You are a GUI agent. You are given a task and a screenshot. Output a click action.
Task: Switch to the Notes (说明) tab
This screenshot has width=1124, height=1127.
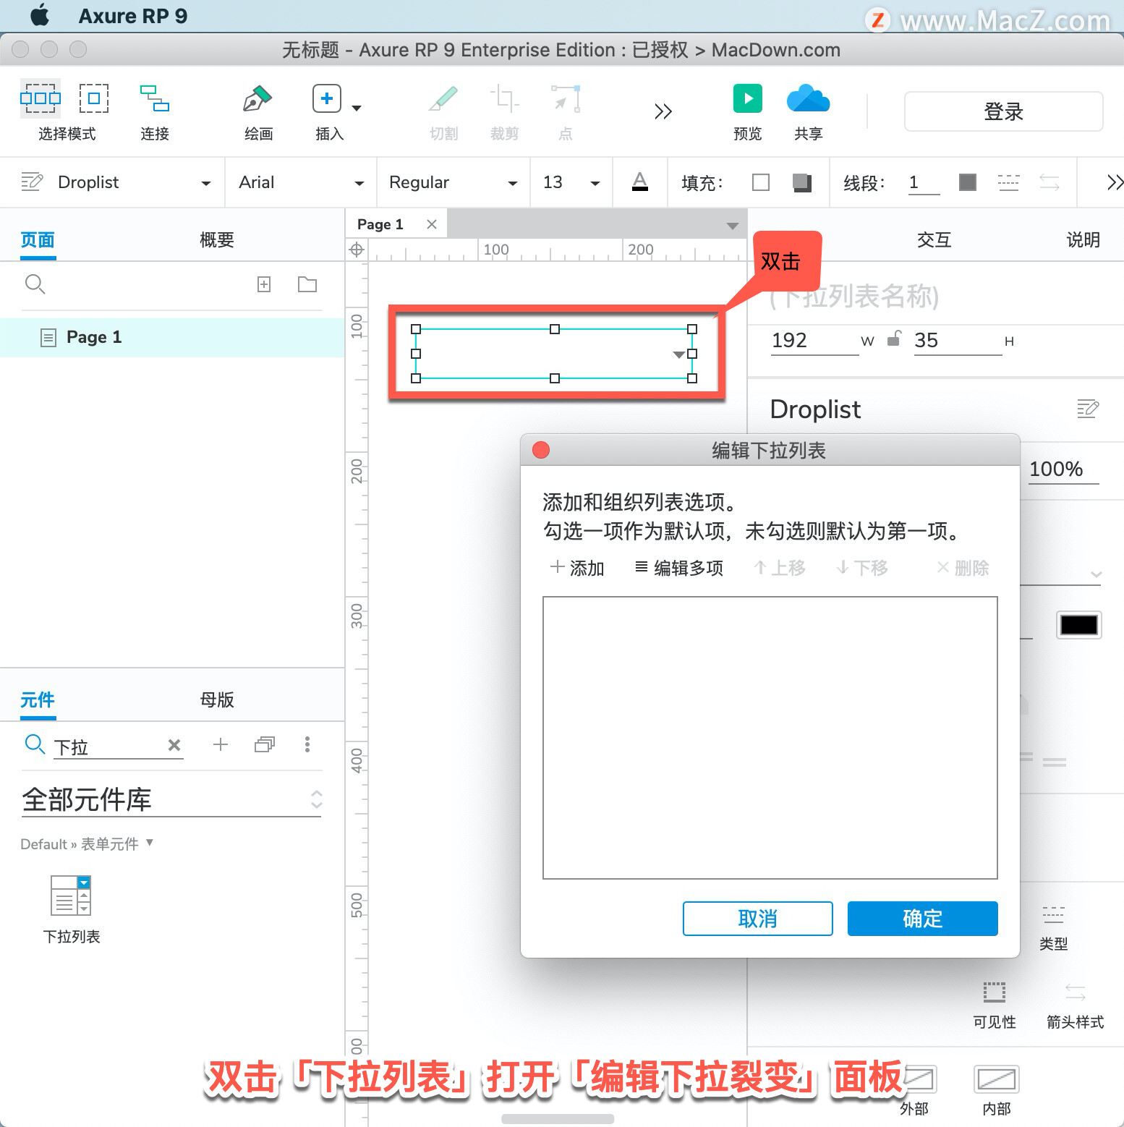click(1083, 239)
